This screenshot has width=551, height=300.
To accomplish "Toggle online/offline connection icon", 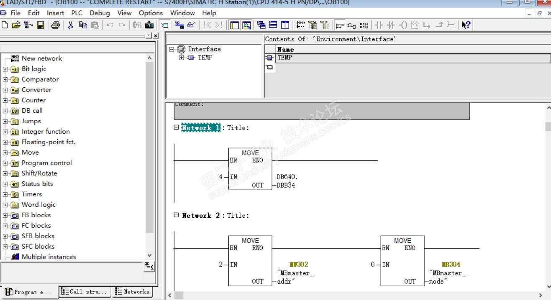I will (x=179, y=25).
